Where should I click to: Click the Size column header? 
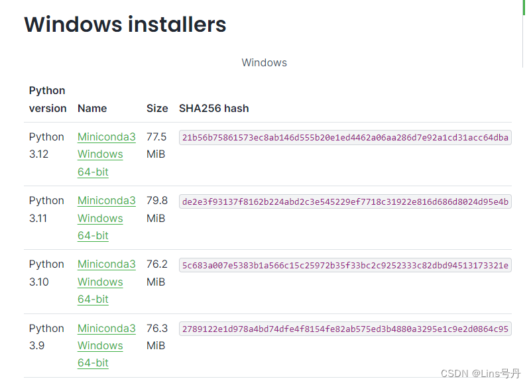(x=157, y=109)
